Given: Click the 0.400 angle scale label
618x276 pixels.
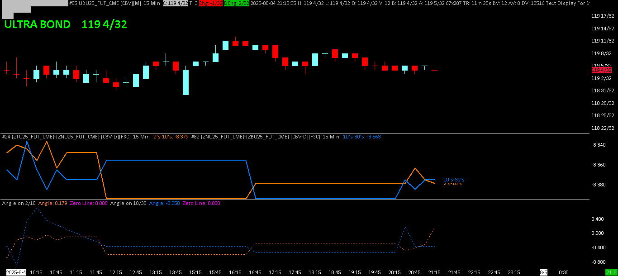Looking at the screenshot, I should pos(598,219).
